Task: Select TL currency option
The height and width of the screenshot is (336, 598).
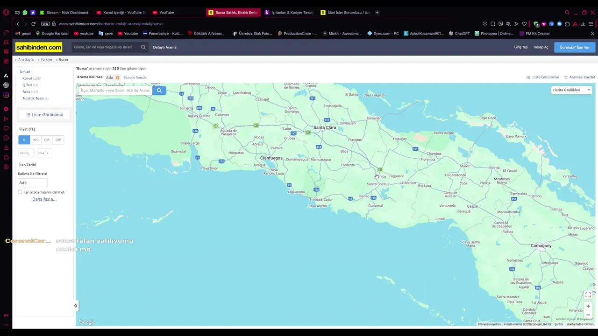Action: pos(24,140)
